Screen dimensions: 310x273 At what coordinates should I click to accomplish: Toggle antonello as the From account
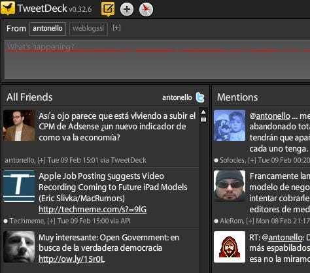(x=48, y=29)
